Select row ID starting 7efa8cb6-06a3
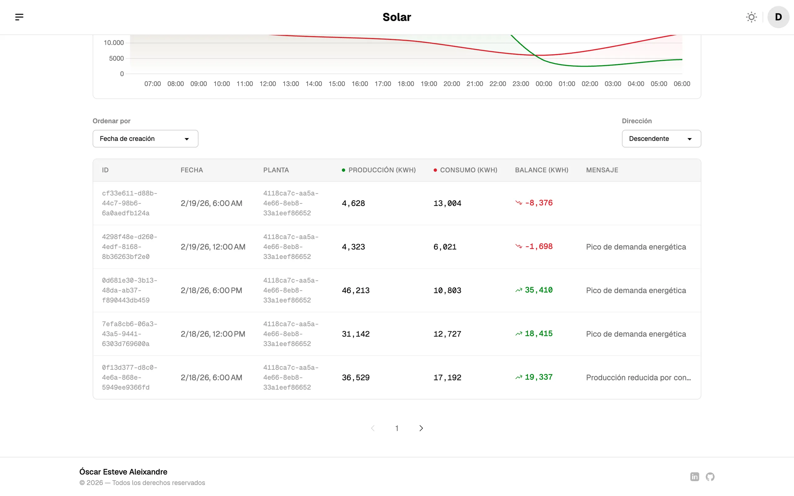The image size is (794, 496). (x=130, y=334)
